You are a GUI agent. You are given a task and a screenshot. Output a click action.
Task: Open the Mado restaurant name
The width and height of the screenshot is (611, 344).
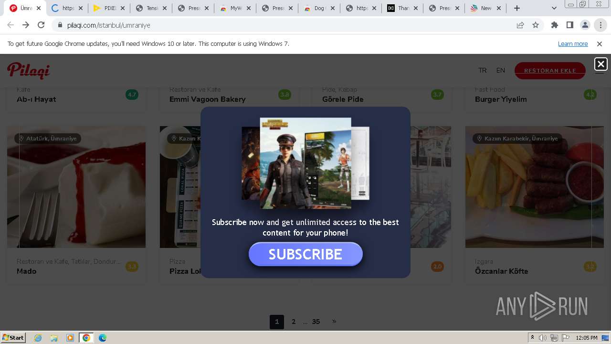pos(26,271)
